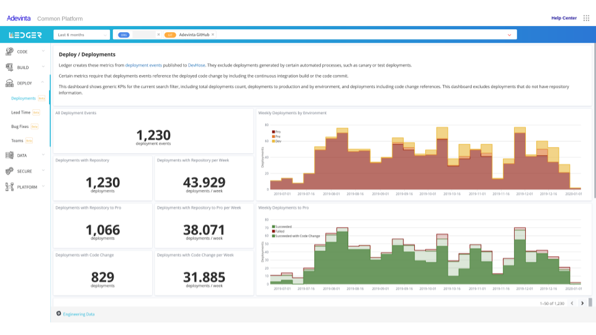Go to next page of results

[x=582, y=303]
